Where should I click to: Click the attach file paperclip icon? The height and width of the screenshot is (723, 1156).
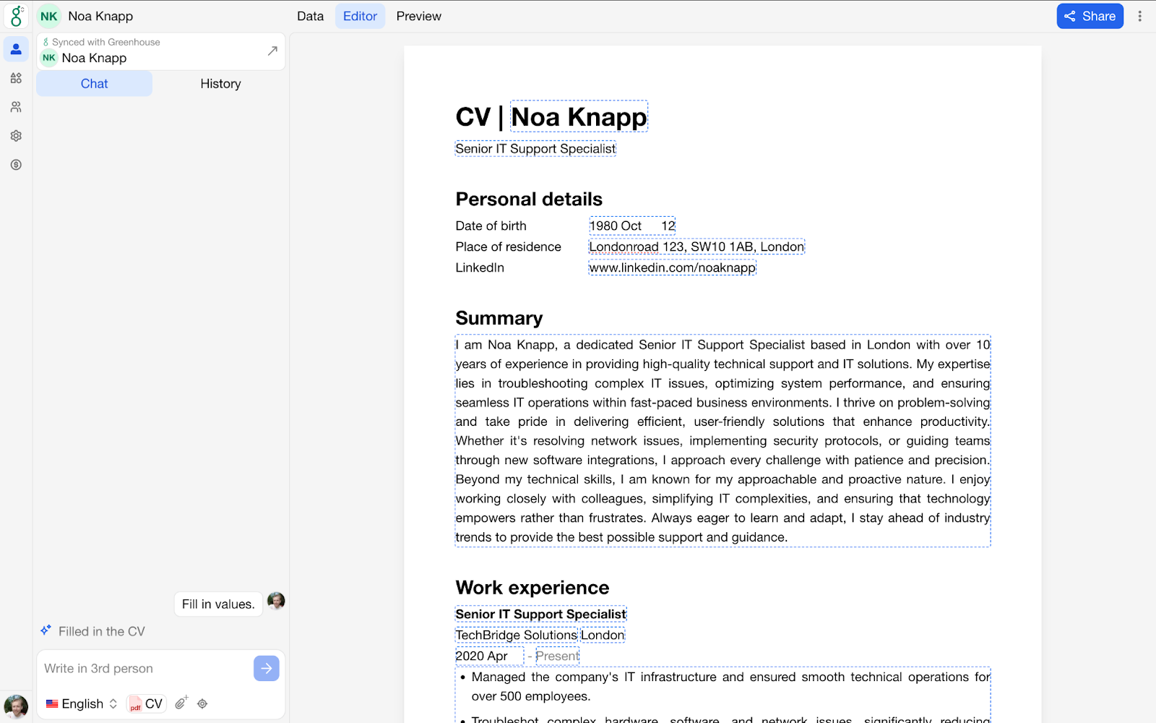(181, 703)
